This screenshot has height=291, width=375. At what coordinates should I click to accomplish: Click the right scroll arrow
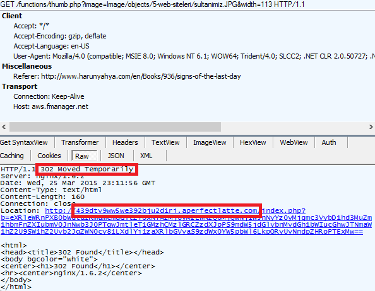[x=371, y=127]
